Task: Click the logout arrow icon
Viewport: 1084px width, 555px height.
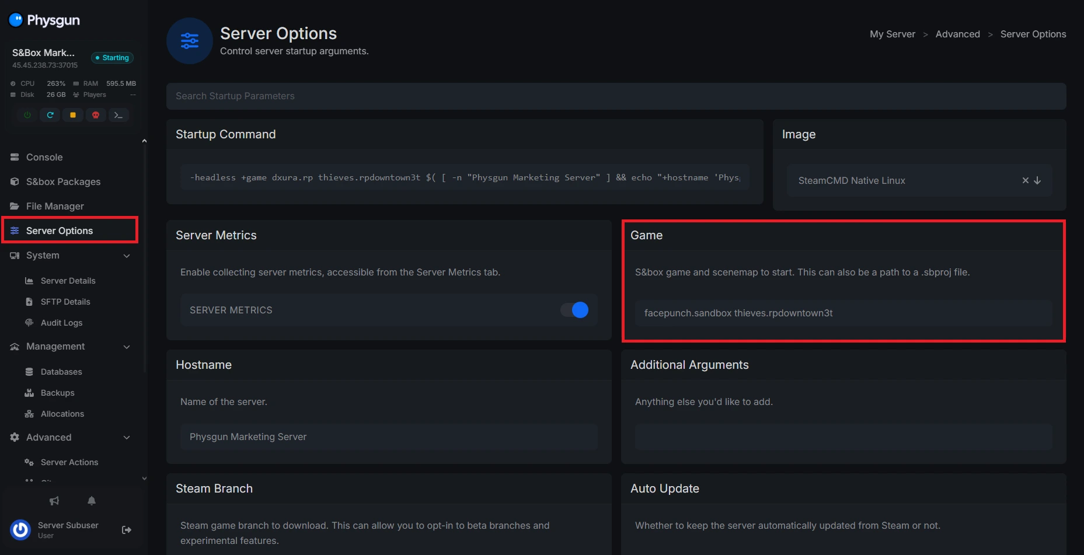Action: [127, 530]
